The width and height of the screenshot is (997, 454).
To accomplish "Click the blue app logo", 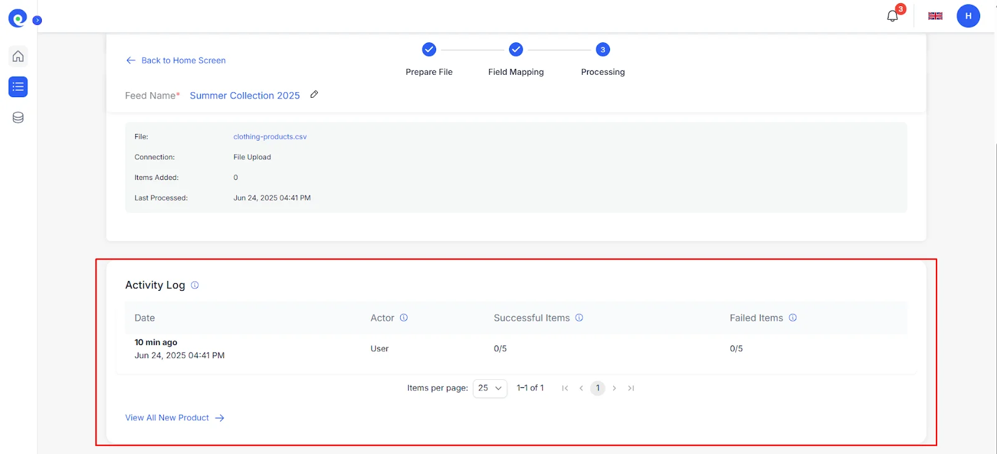I will (x=17, y=19).
